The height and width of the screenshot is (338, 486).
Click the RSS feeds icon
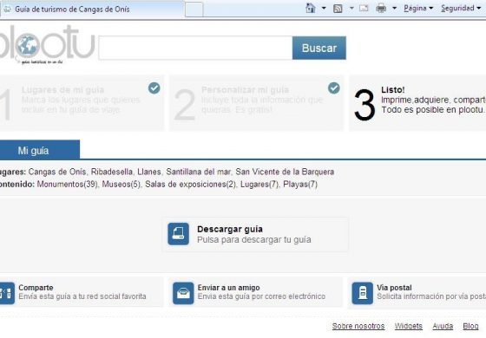coord(338,9)
